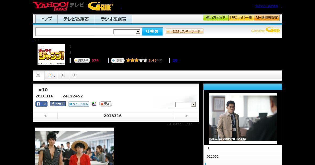The width and height of the screenshot is (315, 165).
Task: Select the first tab with down-arrow icon
Action: 38,75
